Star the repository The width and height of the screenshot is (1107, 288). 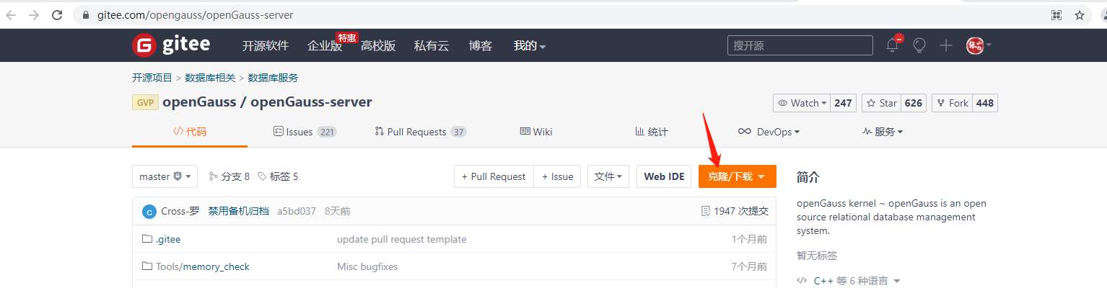tap(881, 103)
